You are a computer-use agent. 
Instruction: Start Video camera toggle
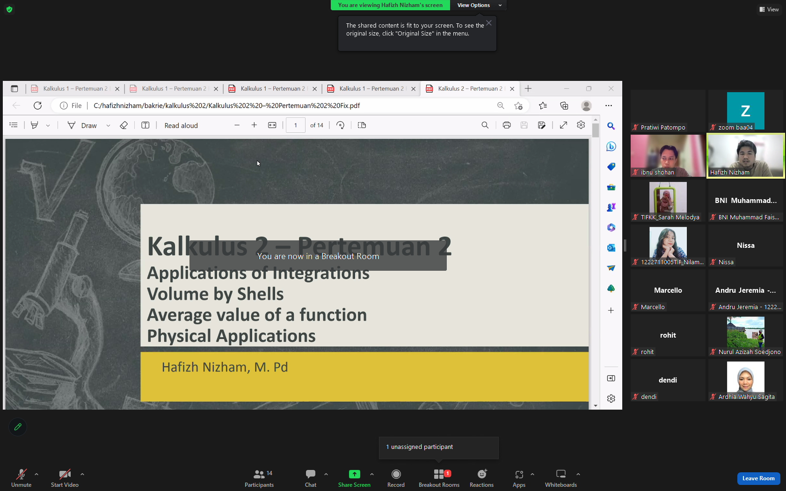[65, 478]
